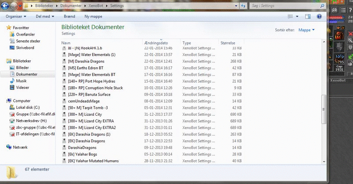Select file [Mage] Water Elementals BT
The height and width of the screenshot is (184, 353).
coord(92,74)
